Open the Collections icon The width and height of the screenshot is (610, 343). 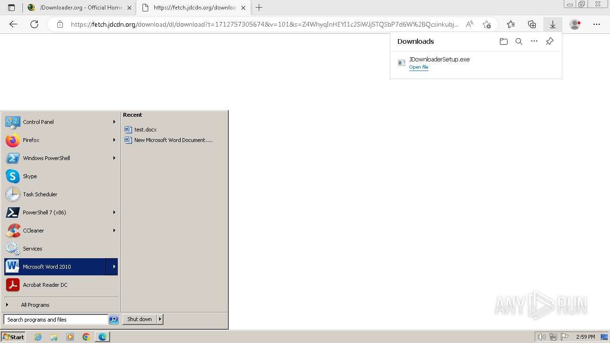pyautogui.click(x=532, y=24)
